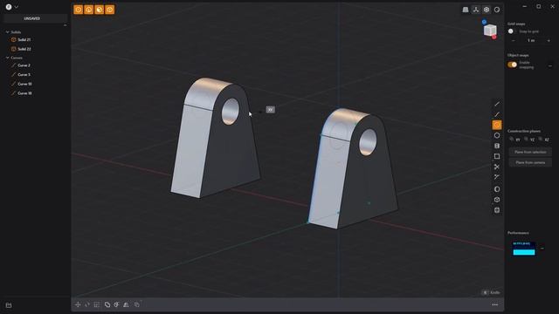
Task: Click the Knife command label in viewport corner
Action: coord(495,293)
